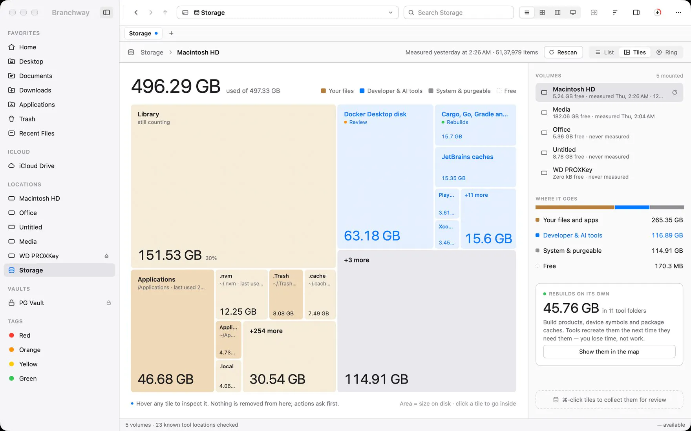Open iCloud Drive in the sidebar
This screenshot has height=431, width=691.
(x=59, y=166)
